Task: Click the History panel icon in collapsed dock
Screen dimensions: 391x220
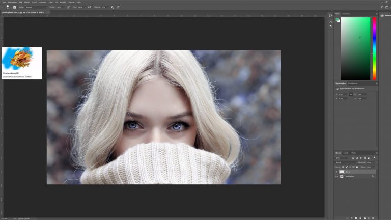Action: [330, 16]
